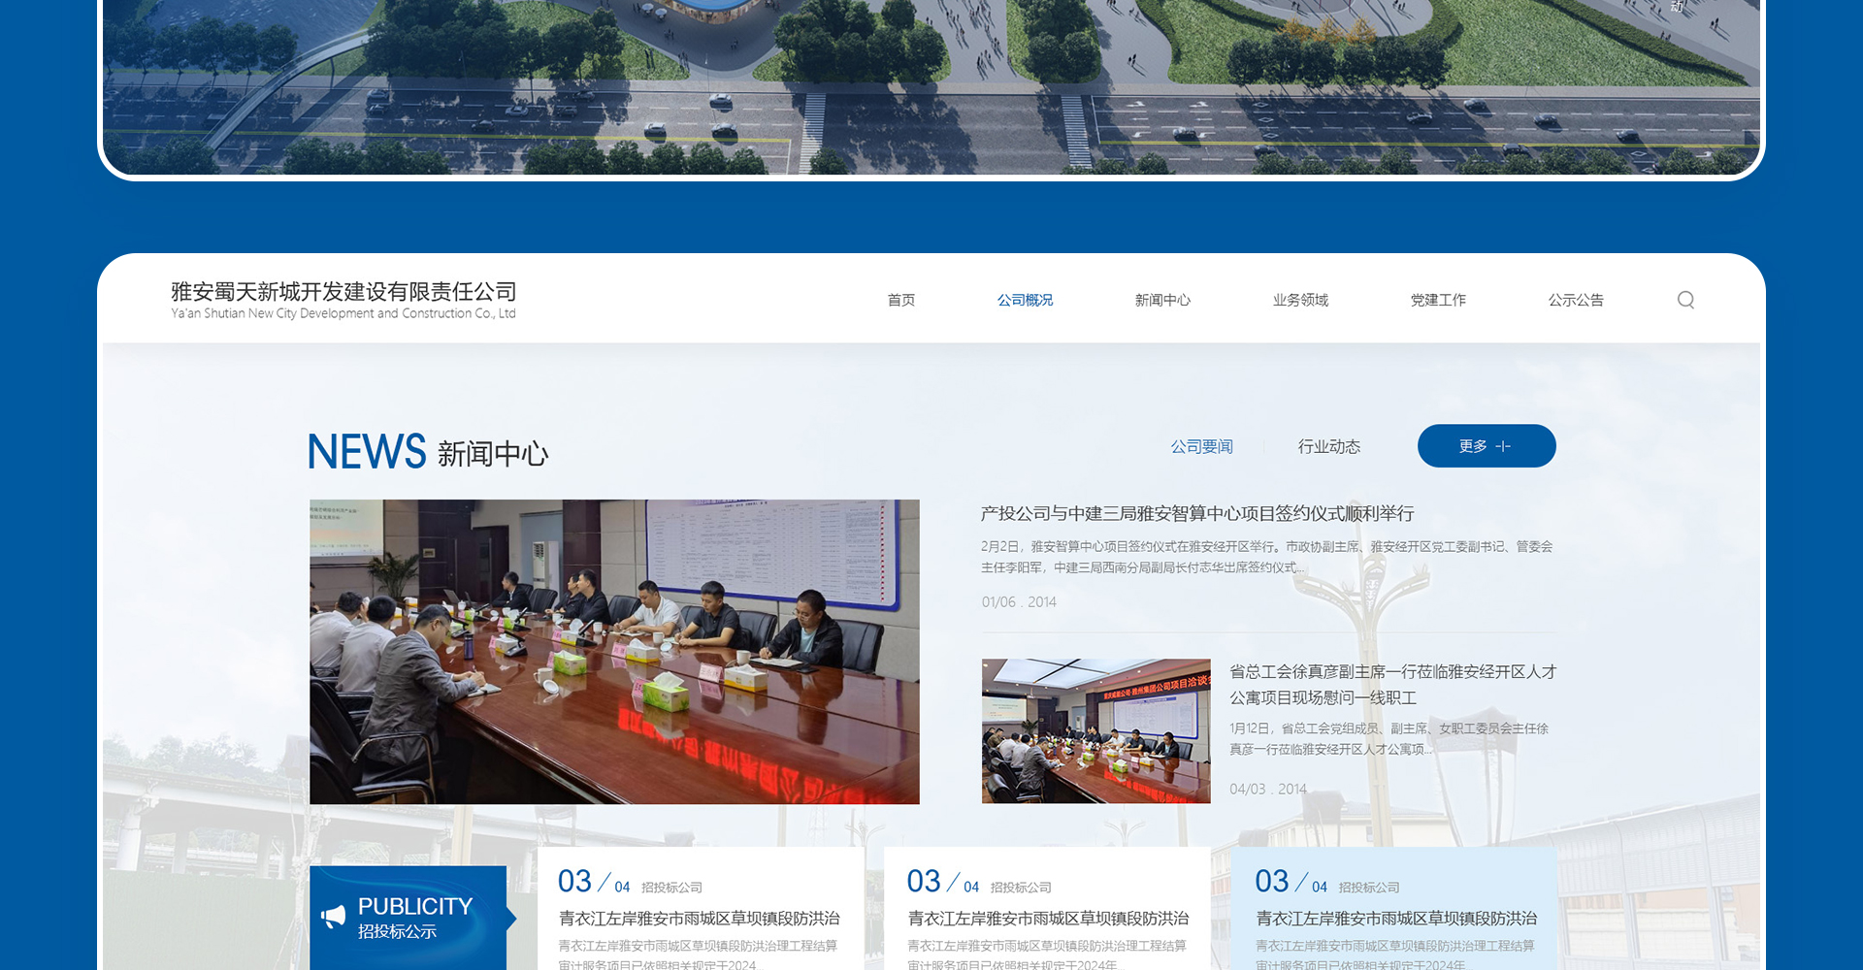Open the middle 青衣江左岸 tender notice card
Image resolution: width=1863 pixels, height=970 pixels.
click(x=1048, y=917)
